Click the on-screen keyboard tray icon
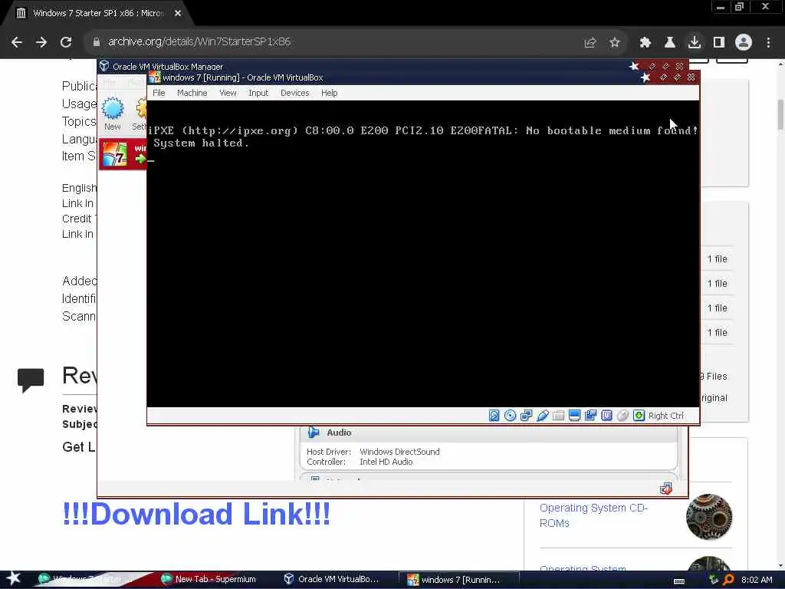Screen dimensions: 785x589 [679, 581]
